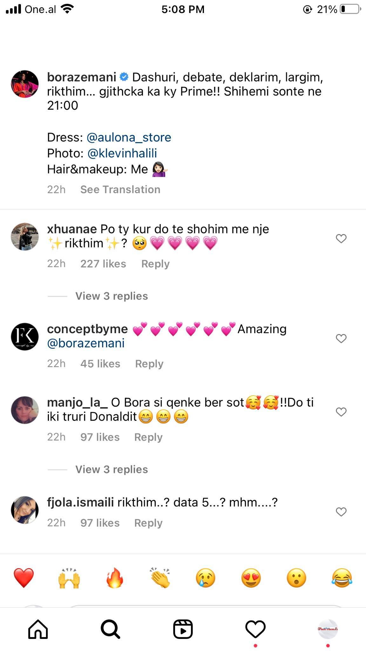Insert the clapping hands emoji
The image size is (366, 651).
tap(160, 578)
